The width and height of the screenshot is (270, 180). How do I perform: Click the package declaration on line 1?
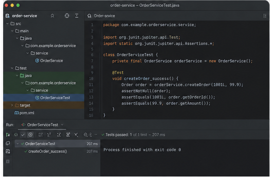pos(150,25)
